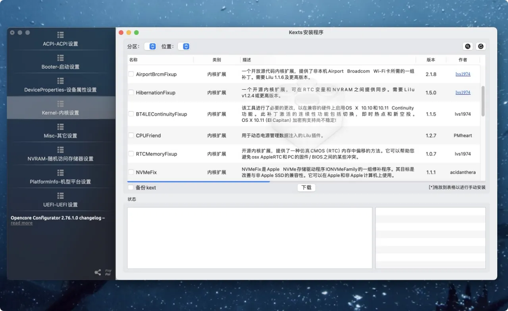Click the Opencore Configurator changelog text
The image size is (508, 311).
coord(58,218)
